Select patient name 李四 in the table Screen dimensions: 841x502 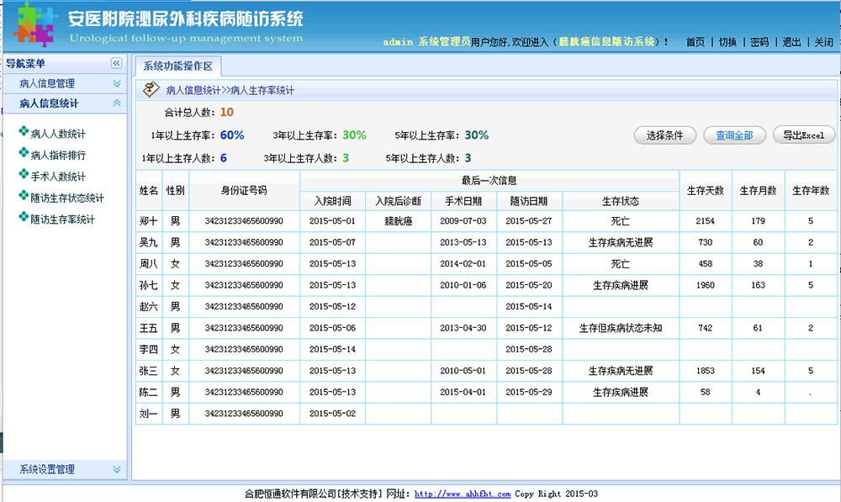pos(149,350)
